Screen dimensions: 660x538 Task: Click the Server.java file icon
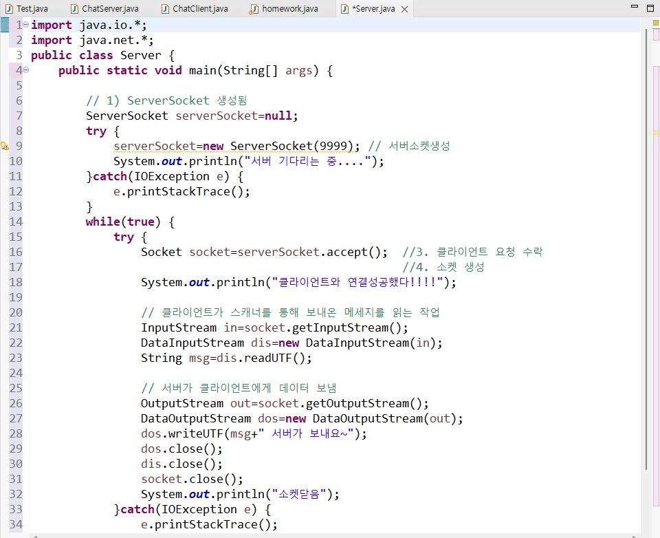(344, 9)
